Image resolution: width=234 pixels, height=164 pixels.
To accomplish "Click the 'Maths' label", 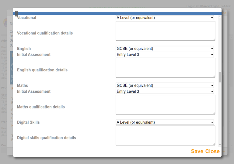I will click(x=23, y=86).
